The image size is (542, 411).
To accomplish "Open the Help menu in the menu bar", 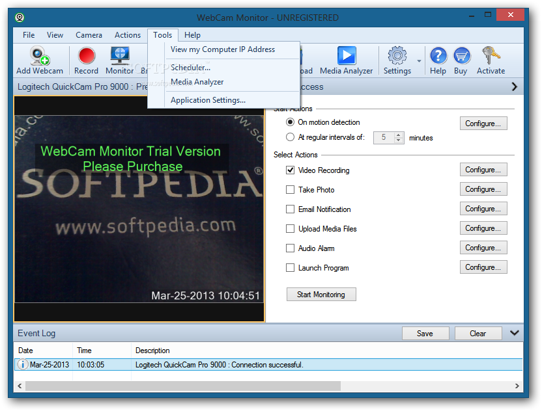I will (x=192, y=35).
